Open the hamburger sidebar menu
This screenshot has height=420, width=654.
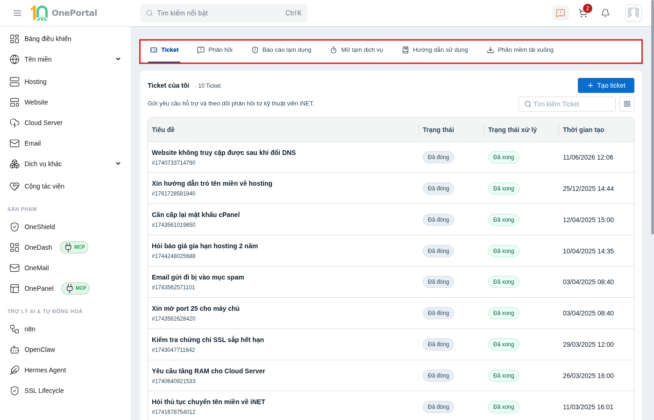[x=17, y=13]
